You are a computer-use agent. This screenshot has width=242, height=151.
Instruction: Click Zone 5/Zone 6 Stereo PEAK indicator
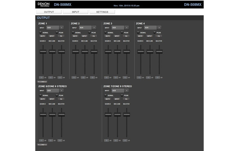tap(57, 95)
